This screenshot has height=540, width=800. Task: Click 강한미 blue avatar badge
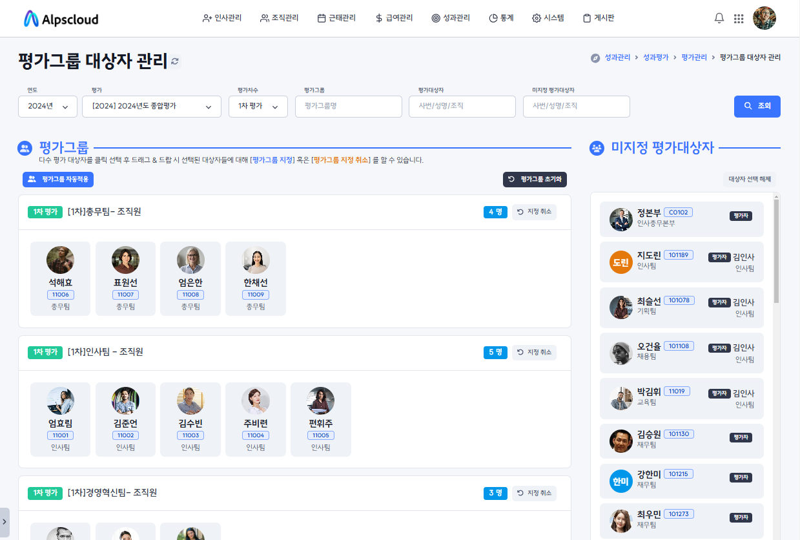coord(621,481)
